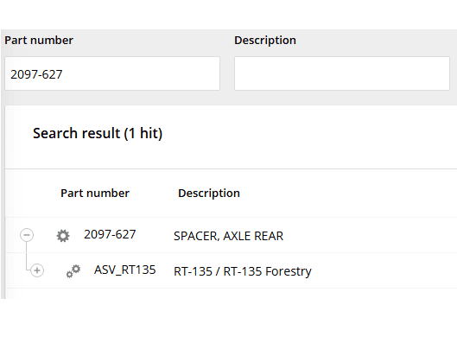Click the gray search form background between fields
The width and height of the screenshot is (457, 343).
(x=227, y=73)
